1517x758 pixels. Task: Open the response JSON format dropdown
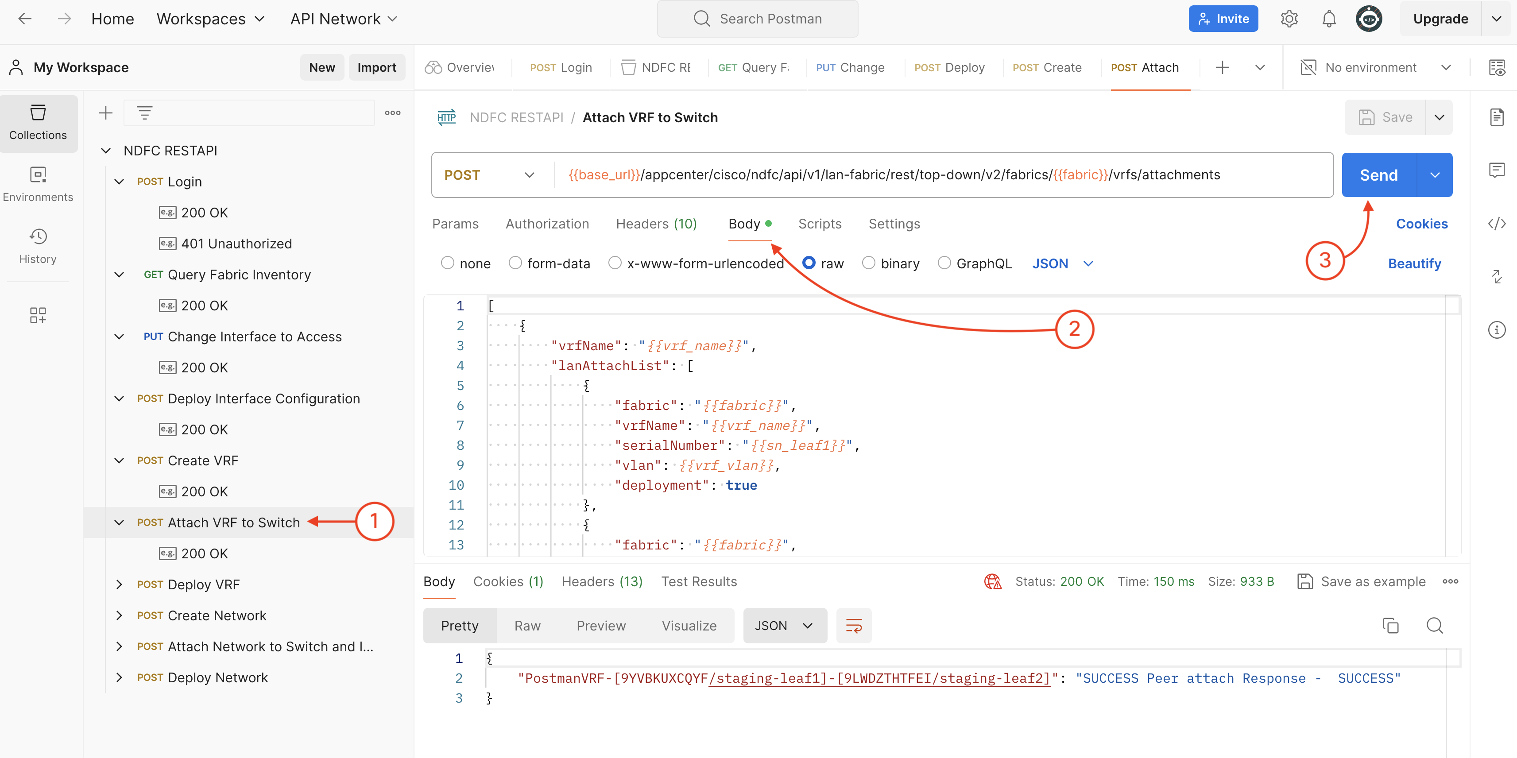pos(785,626)
